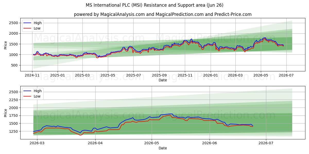Click top chart x-axis label '2025-05'
309x154 pixels.
coord(108,76)
